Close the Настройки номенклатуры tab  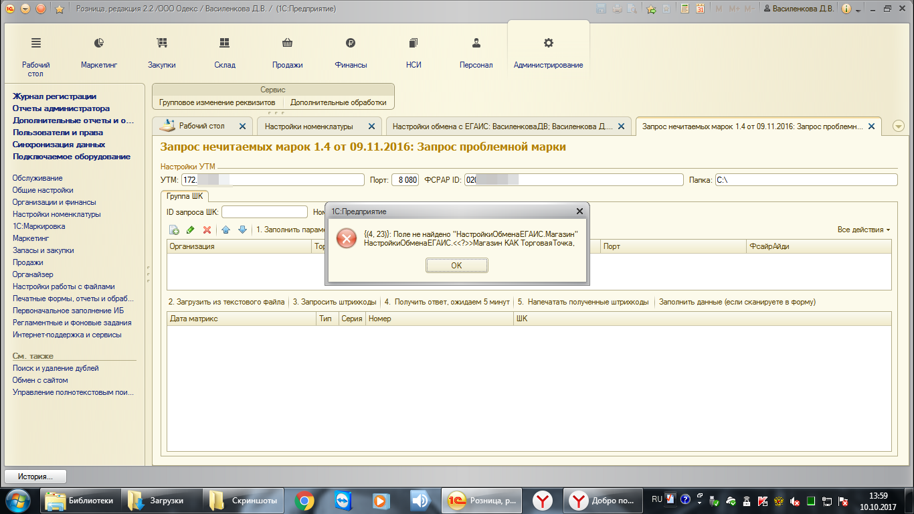[x=371, y=126]
